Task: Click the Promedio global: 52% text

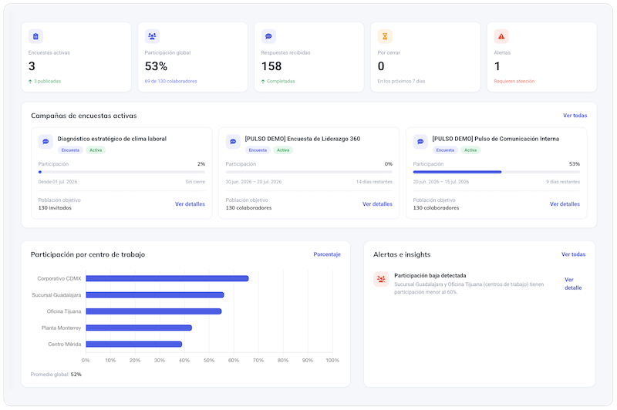Action: 56,375
